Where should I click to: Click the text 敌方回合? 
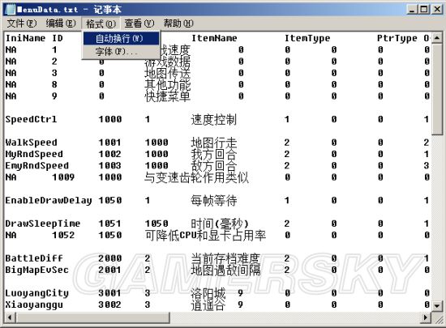[214, 166]
